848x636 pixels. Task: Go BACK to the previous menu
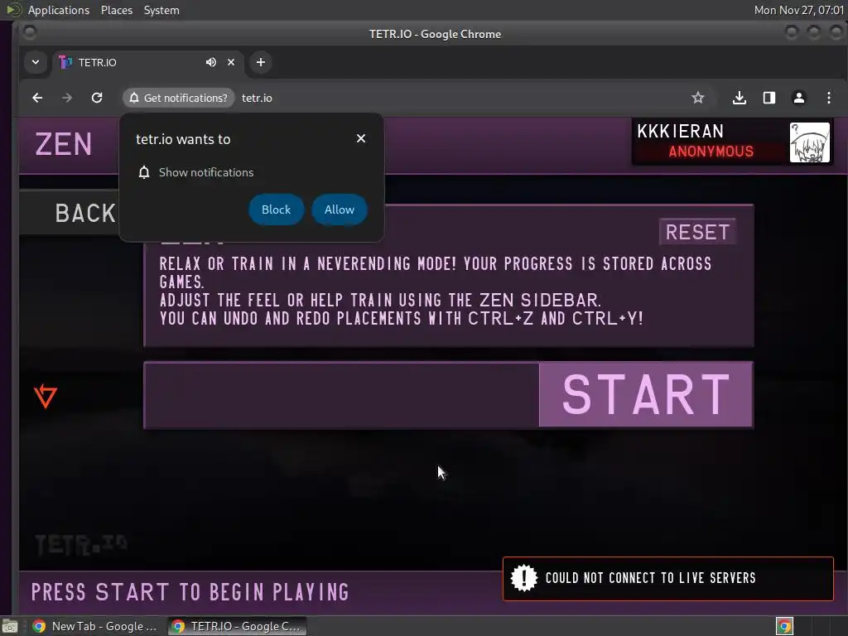tap(70, 213)
